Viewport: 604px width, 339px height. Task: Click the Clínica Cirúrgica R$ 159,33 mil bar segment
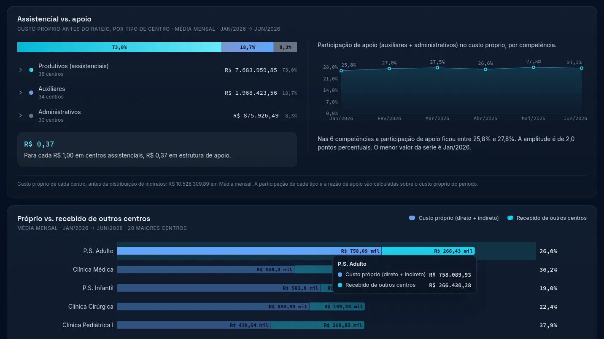pos(337,307)
